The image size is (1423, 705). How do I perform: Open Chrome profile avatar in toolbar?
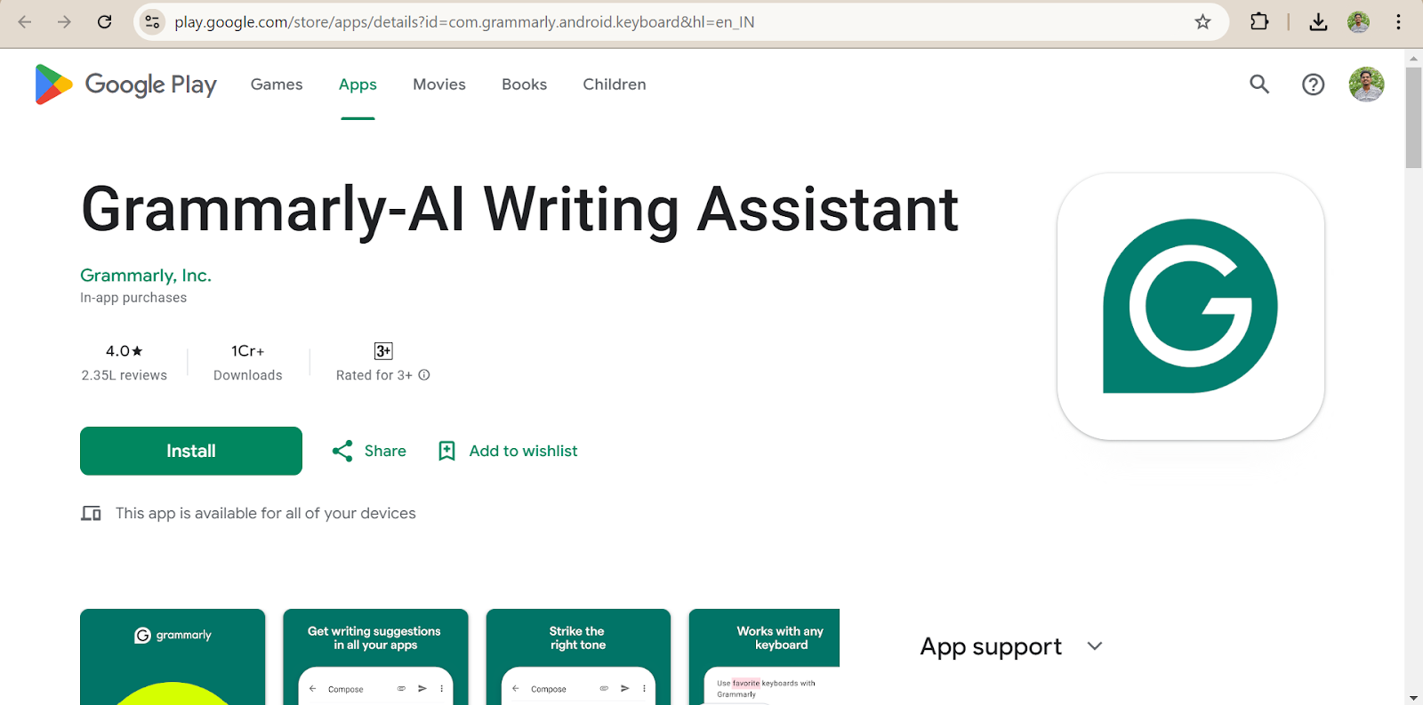click(1358, 22)
